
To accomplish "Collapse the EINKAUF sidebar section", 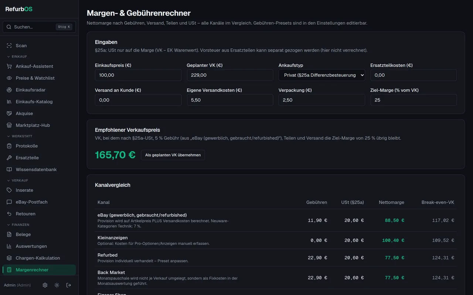I will pos(17,56).
